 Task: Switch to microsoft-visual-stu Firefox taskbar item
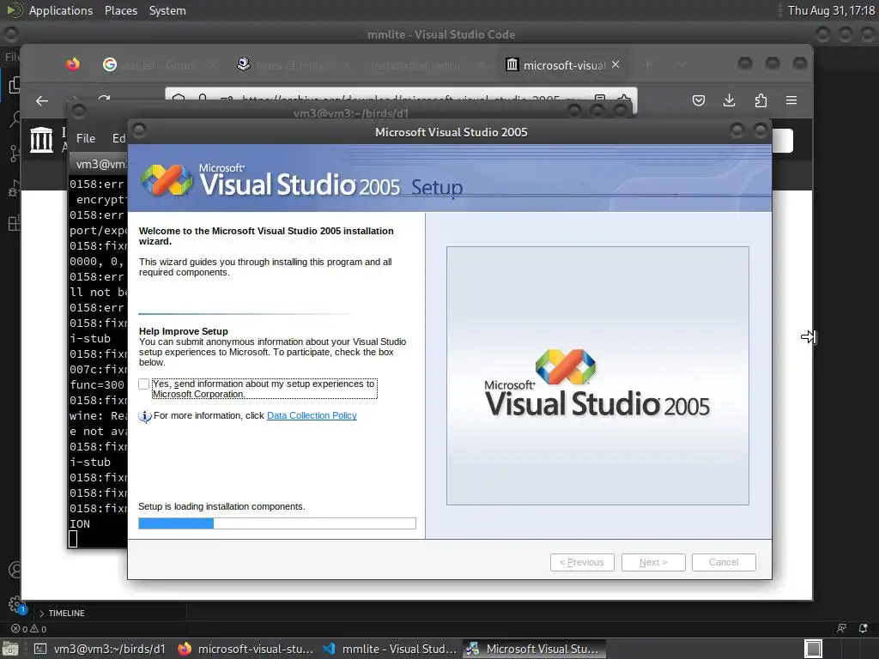point(246,649)
